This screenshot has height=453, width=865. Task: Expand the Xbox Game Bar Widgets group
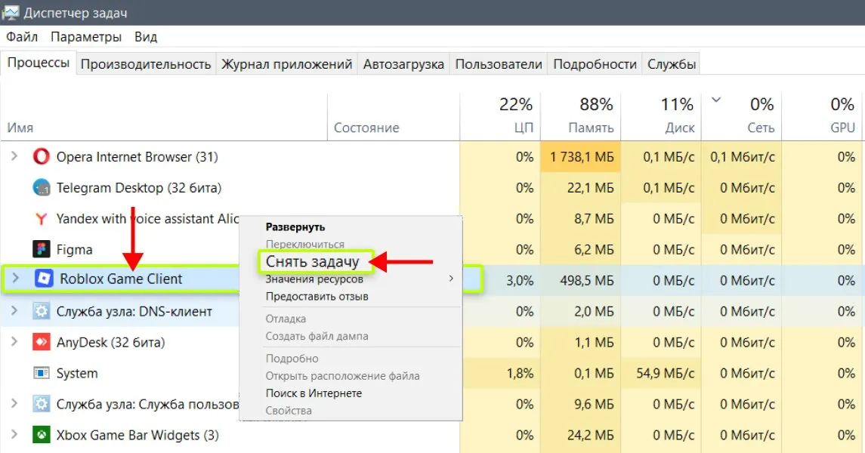14,434
